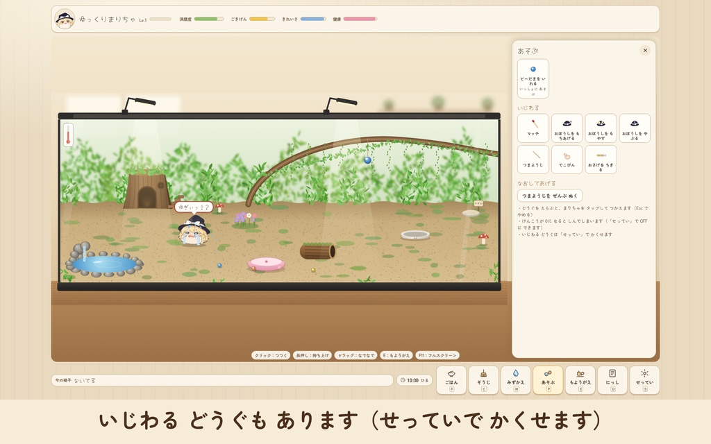
Task: Pick the おぼうしを やぶる hat tool
Action: [x=635, y=128]
